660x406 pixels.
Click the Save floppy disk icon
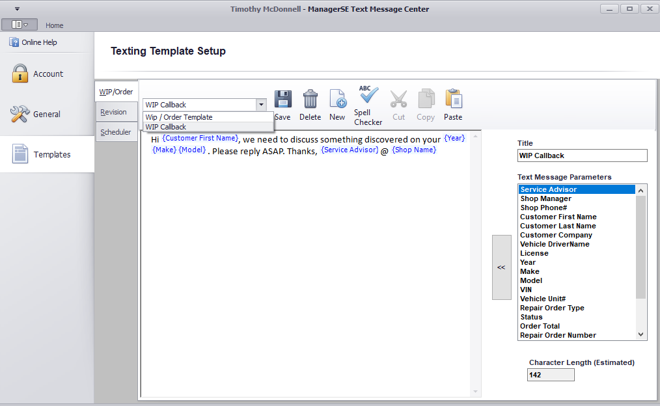(282, 100)
